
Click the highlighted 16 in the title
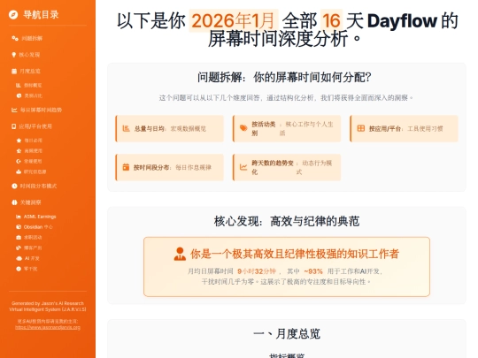click(331, 20)
